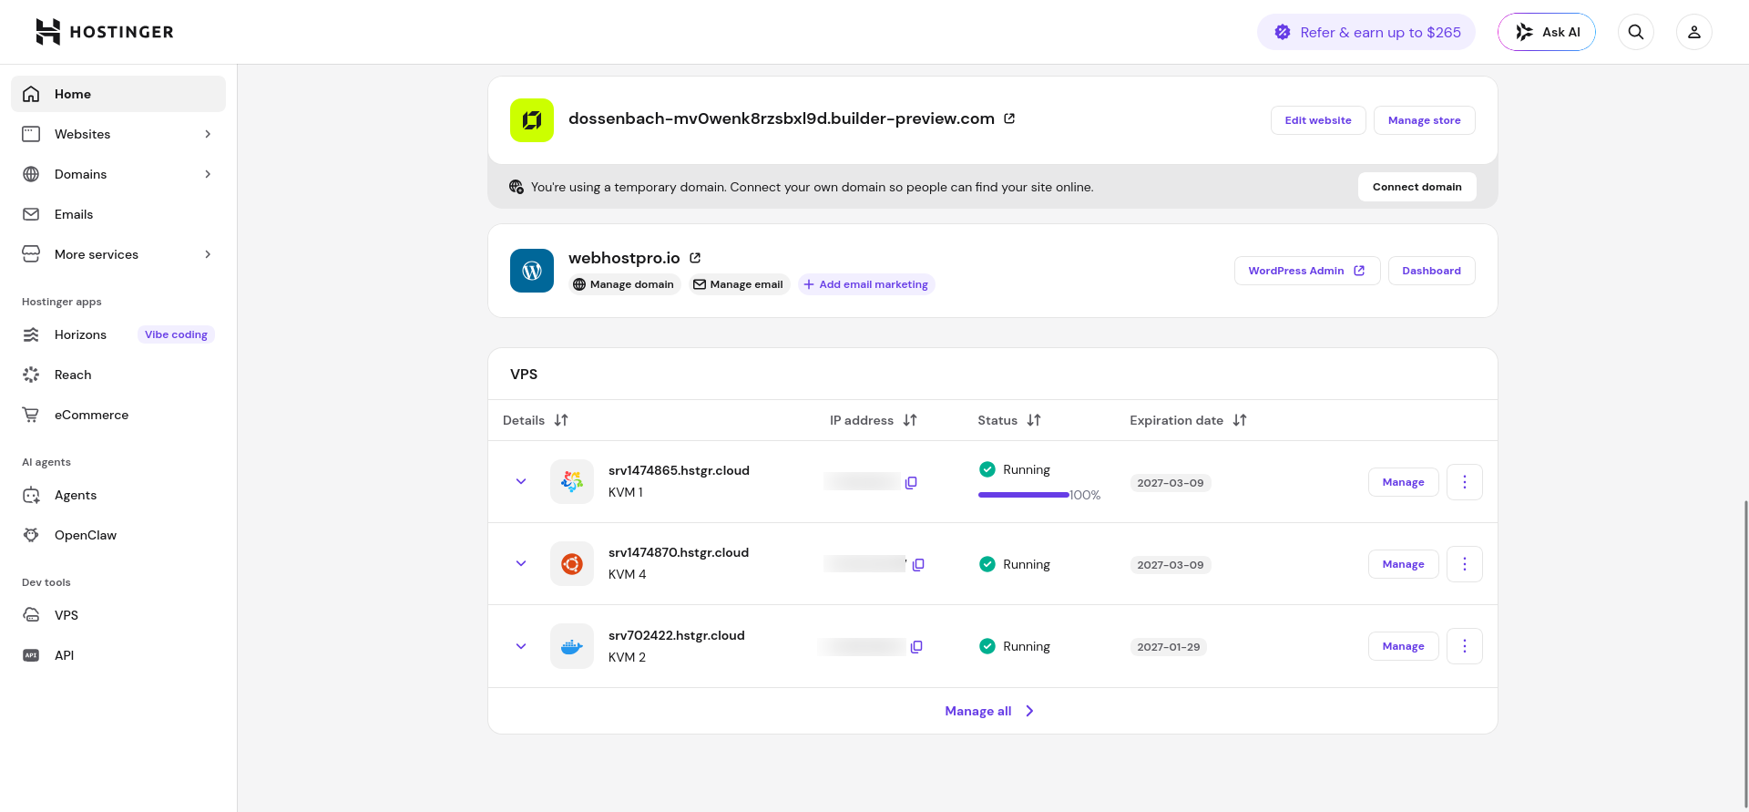Open more options menu for srv702422
1749x812 pixels.
tap(1465, 646)
